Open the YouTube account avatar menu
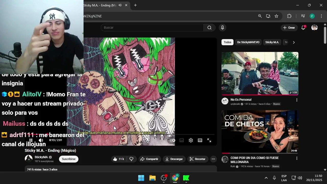 click(x=314, y=28)
